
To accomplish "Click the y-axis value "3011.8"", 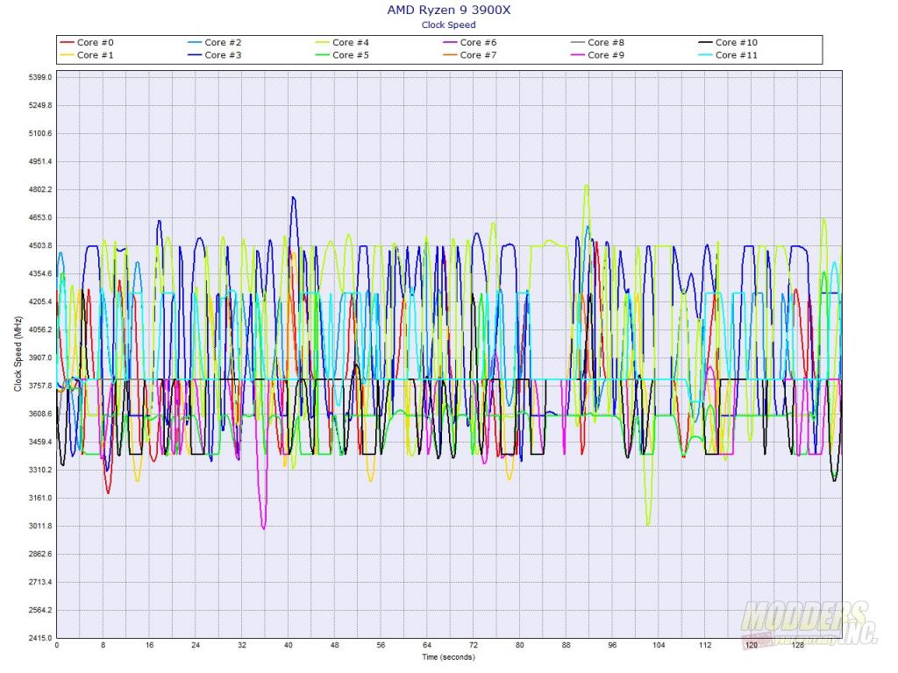I will point(40,526).
